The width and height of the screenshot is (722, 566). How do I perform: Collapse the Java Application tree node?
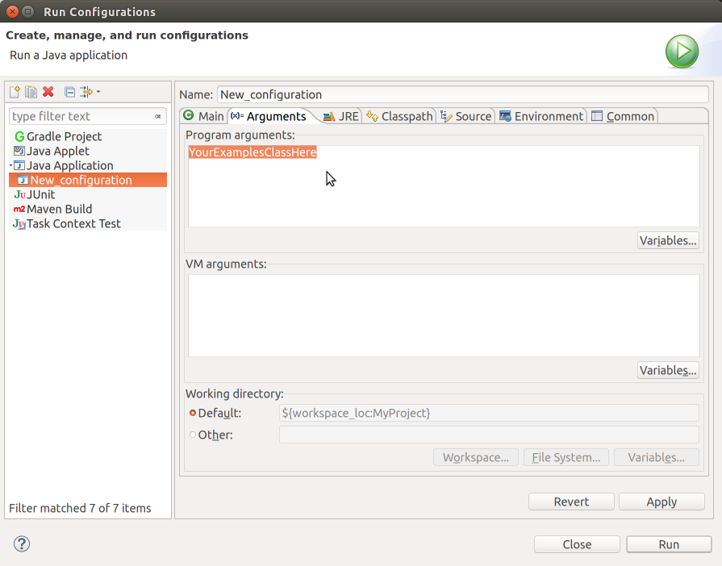pyautogui.click(x=11, y=166)
